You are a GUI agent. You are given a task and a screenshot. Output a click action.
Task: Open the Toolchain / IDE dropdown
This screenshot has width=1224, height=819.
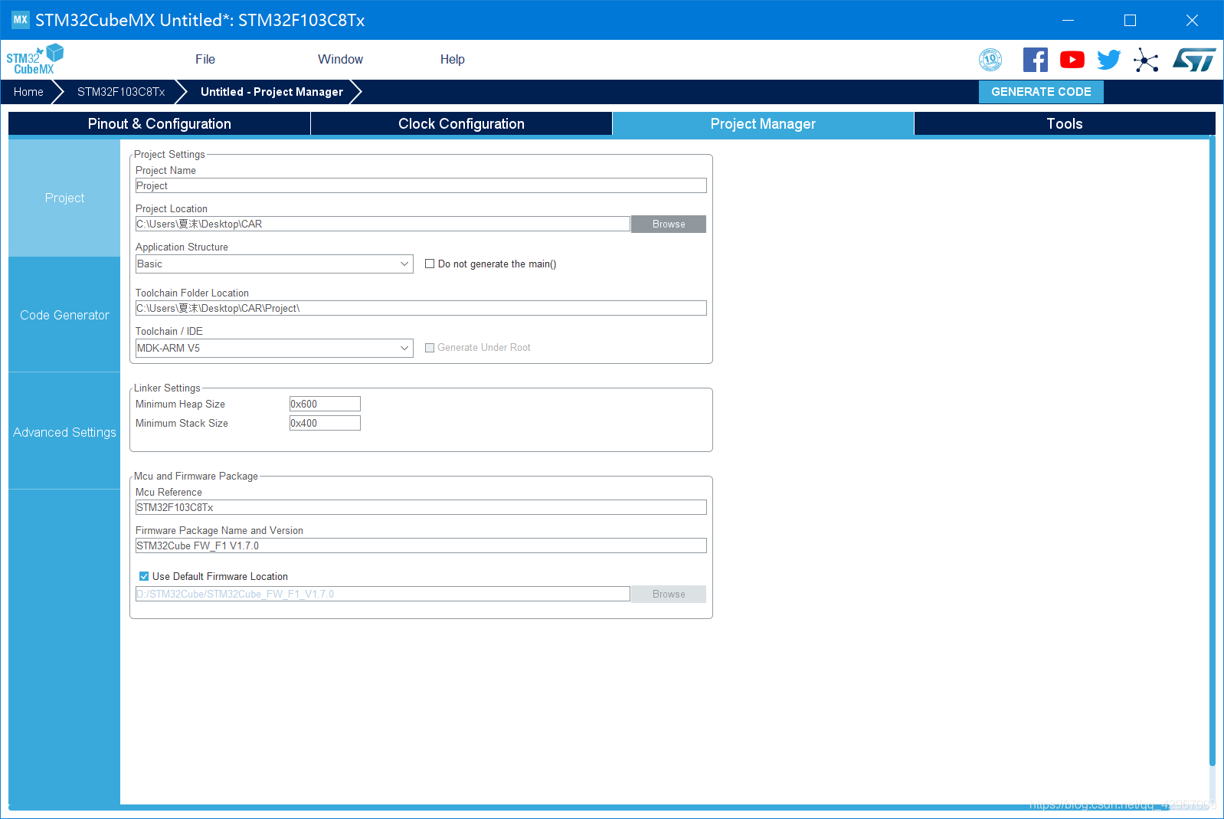coord(274,348)
